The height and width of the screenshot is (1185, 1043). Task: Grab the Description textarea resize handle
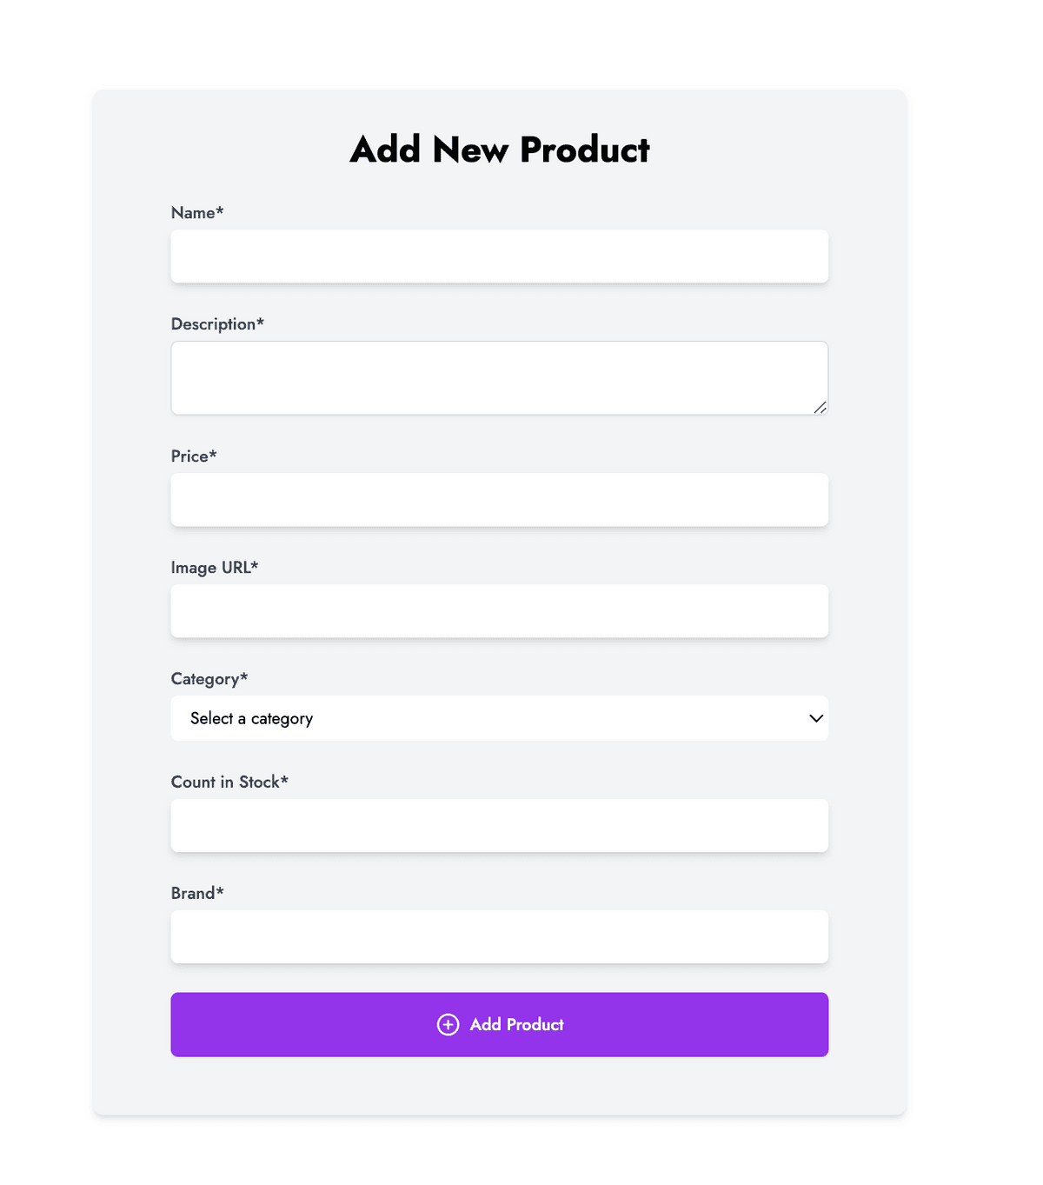point(820,407)
